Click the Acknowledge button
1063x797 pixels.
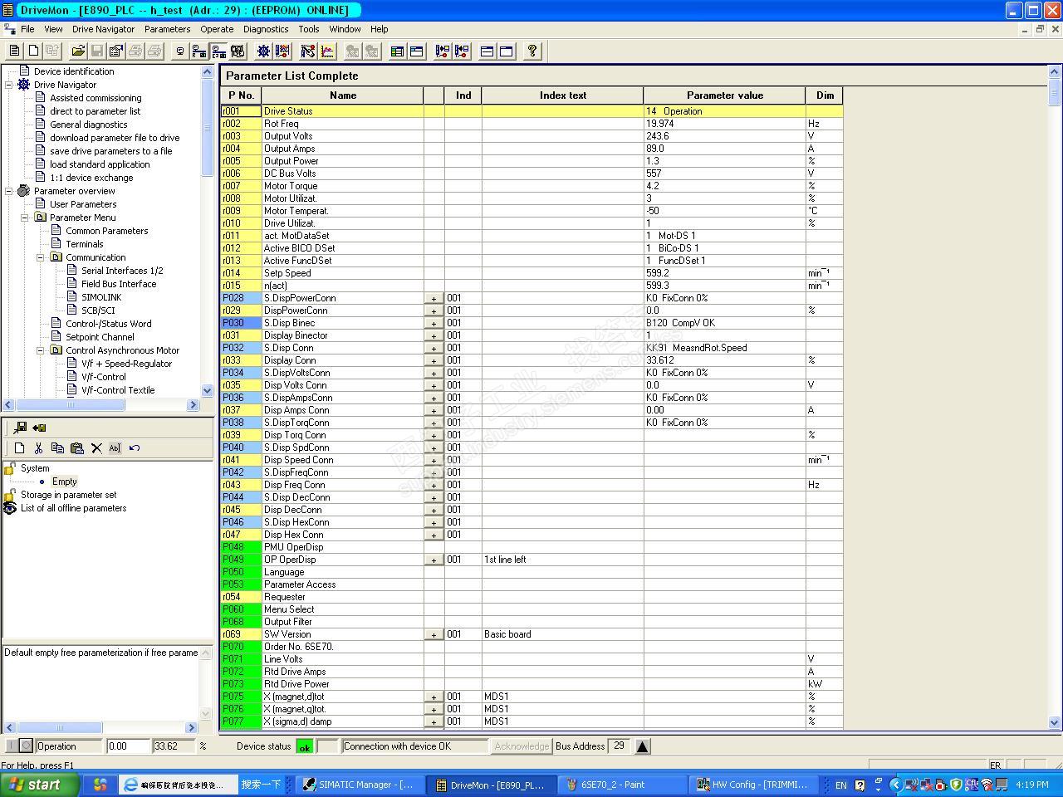(x=522, y=746)
